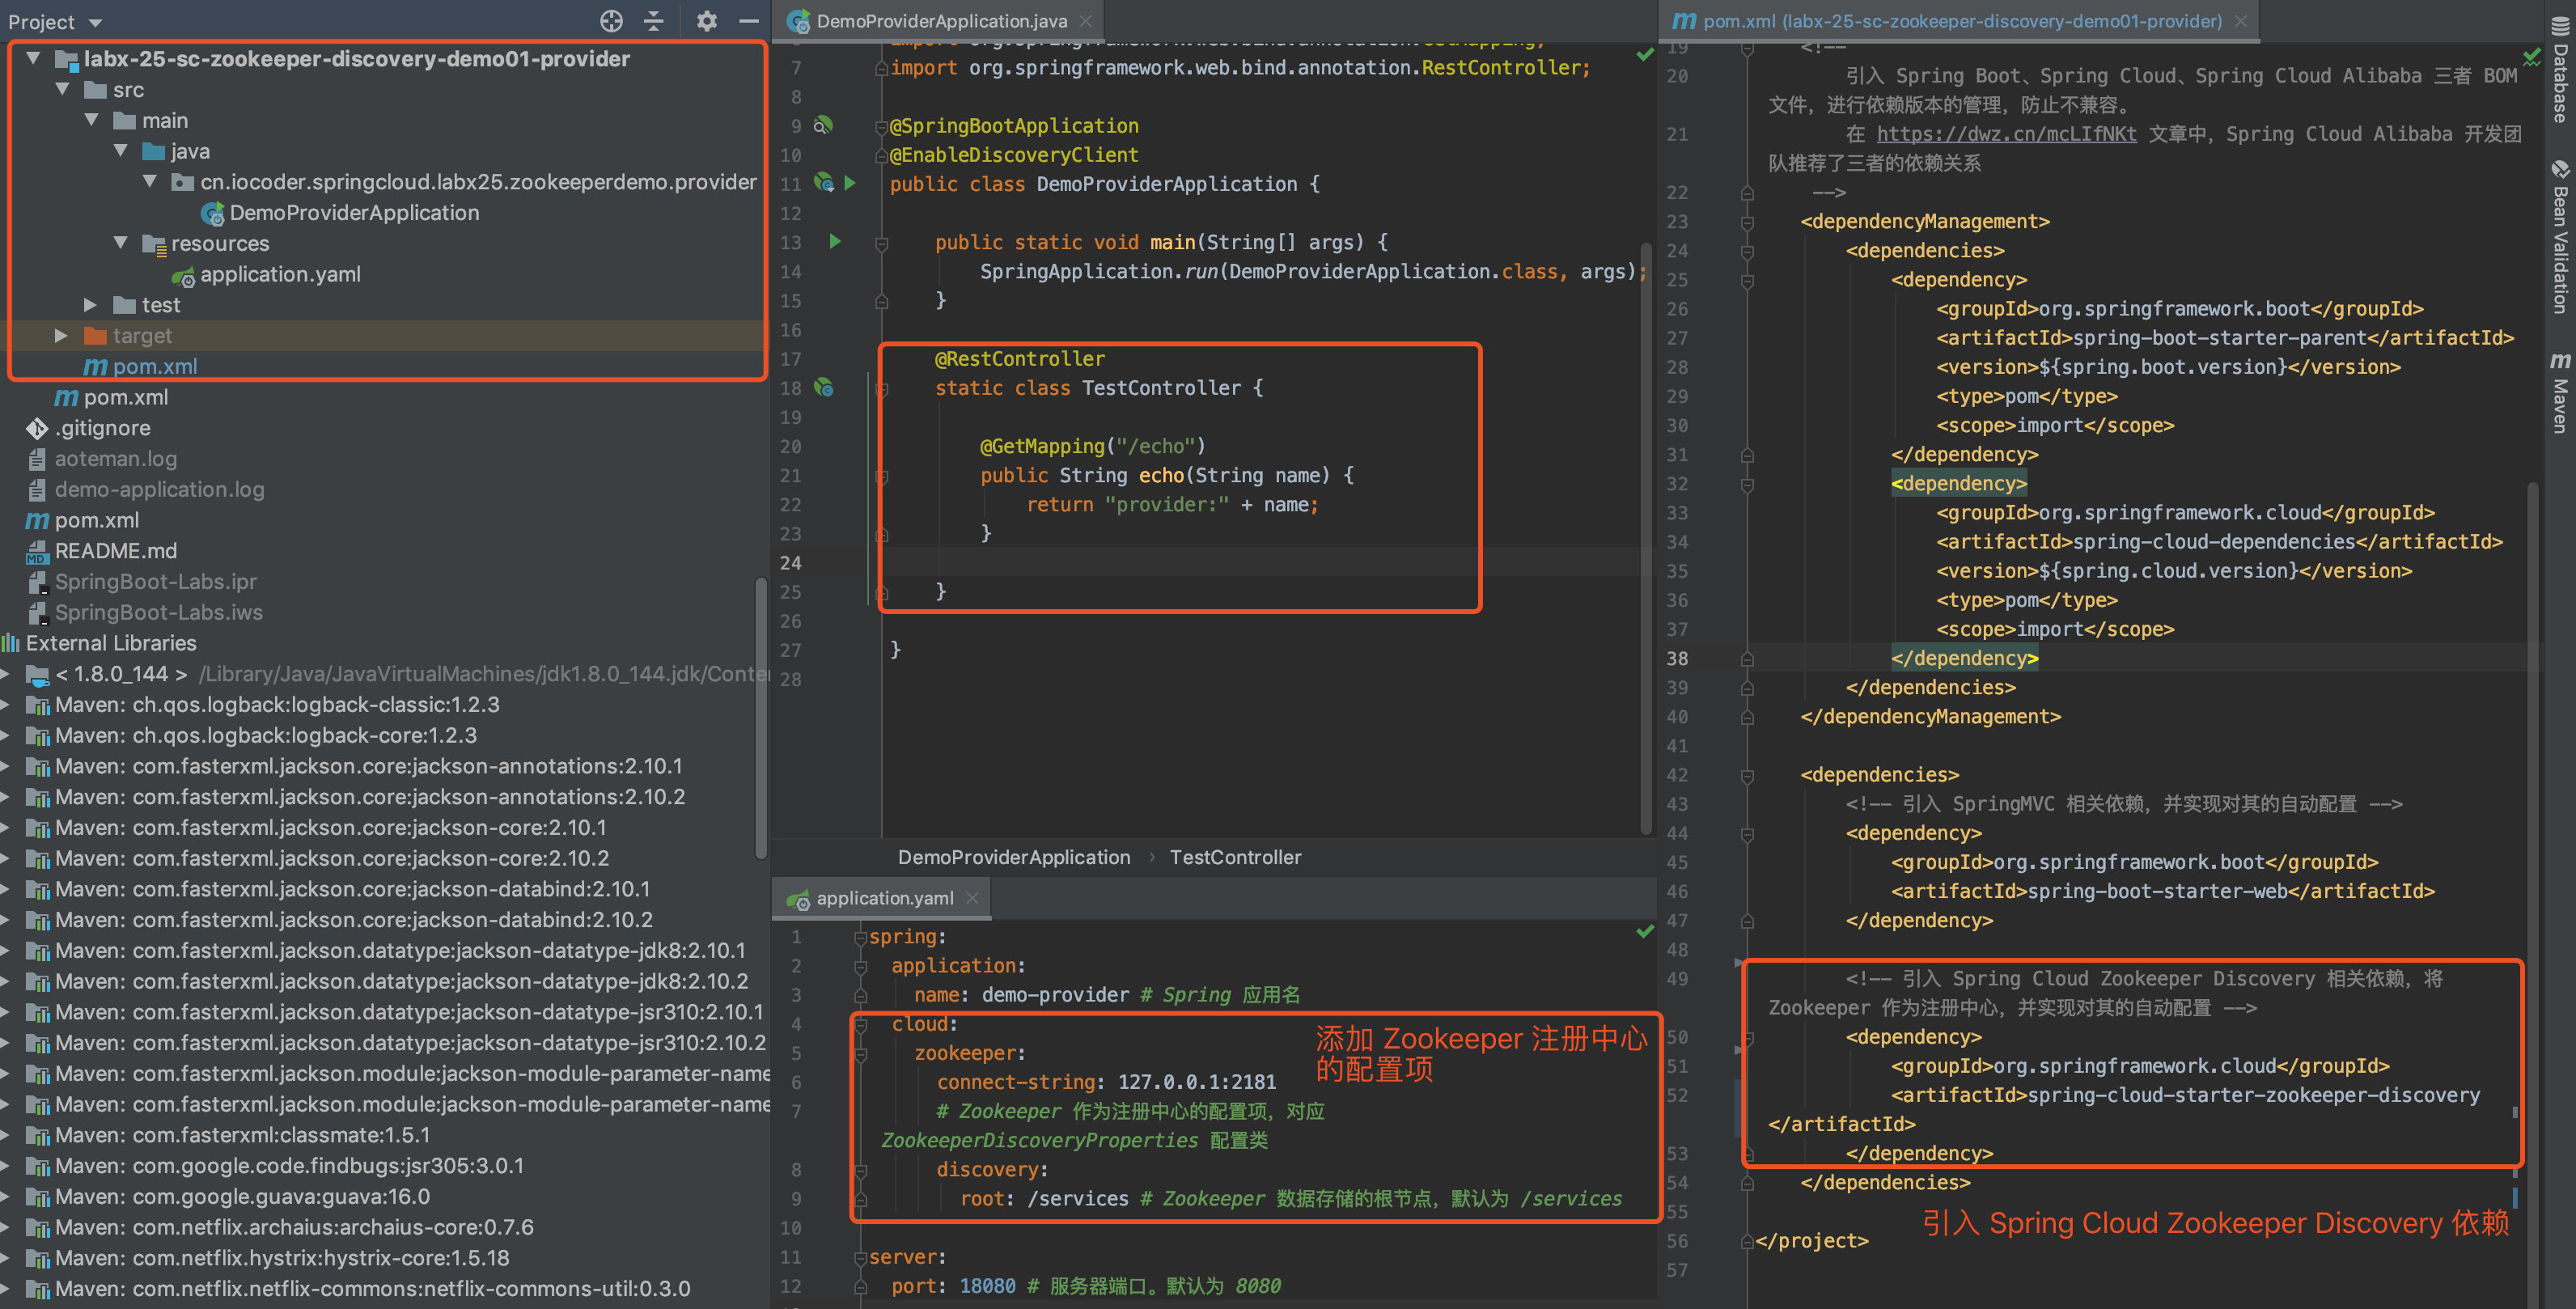Click DemoProviderApplication in the breadcrumb bar
2576x1309 pixels.
(1014, 857)
